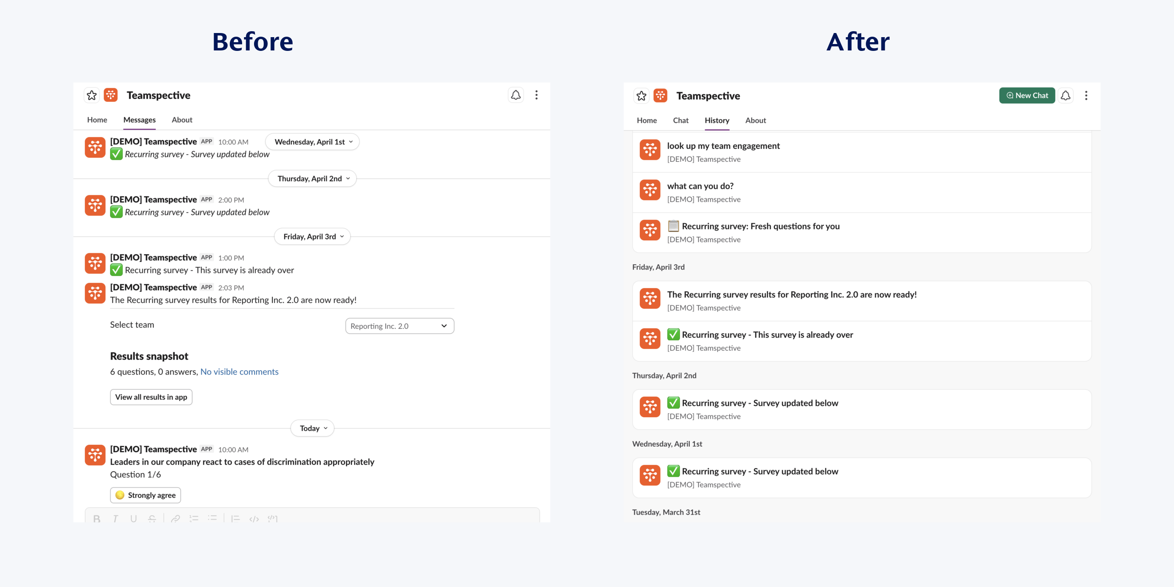
Task: Open the Chat tab in After view
Action: 681,120
